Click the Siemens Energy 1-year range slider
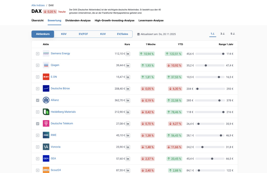The height and width of the screenshot is (173, 267). coord(210,54)
